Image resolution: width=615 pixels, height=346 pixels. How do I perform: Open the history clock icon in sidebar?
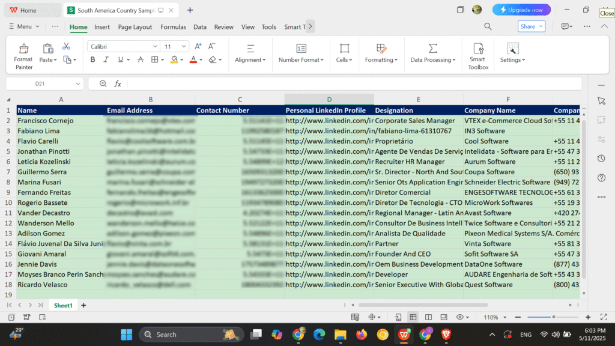click(x=601, y=159)
